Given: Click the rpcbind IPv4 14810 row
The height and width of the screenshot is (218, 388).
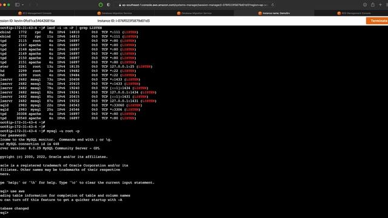Looking at the screenshot, I should 69,32.
